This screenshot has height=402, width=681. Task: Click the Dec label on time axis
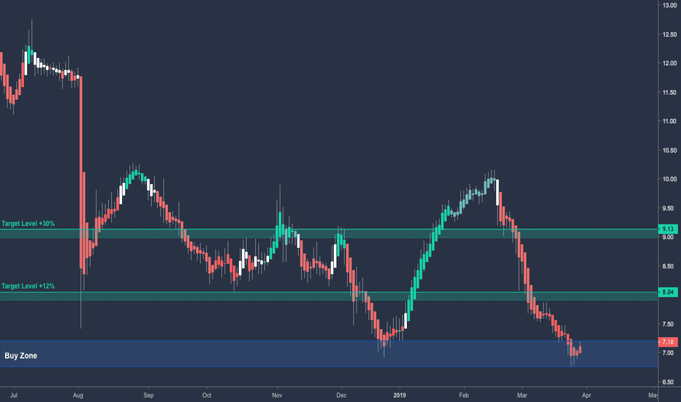point(341,395)
